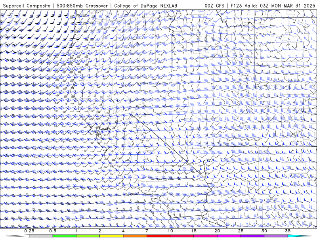Viewport: 317px width, 238px height.
Task: Click the "25" scale label
Action: tap(241, 231)
